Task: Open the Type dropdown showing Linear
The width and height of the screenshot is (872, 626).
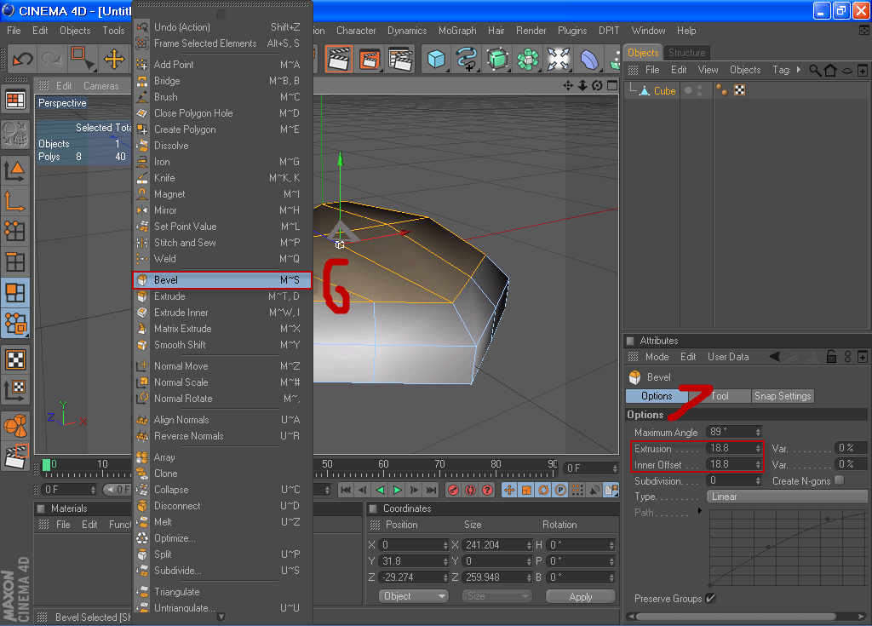Action: click(x=786, y=497)
